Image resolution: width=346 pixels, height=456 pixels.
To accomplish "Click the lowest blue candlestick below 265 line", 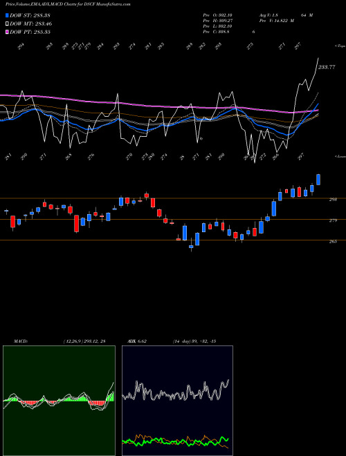I will click(x=191, y=247).
